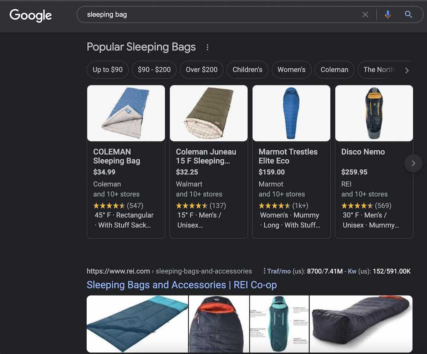
Task: Filter by Children's sleeping bags
Action: click(x=247, y=70)
